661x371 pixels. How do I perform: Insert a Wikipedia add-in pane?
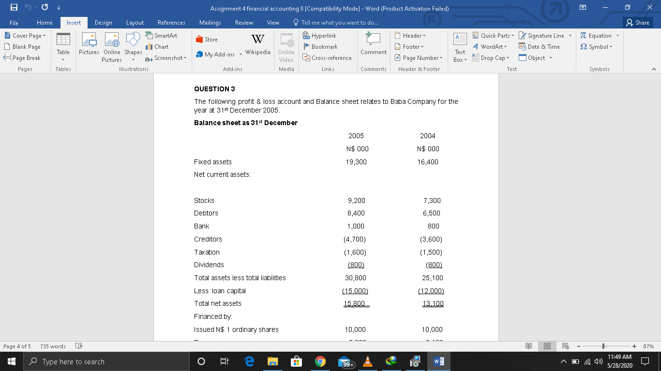pyautogui.click(x=257, y=46)
